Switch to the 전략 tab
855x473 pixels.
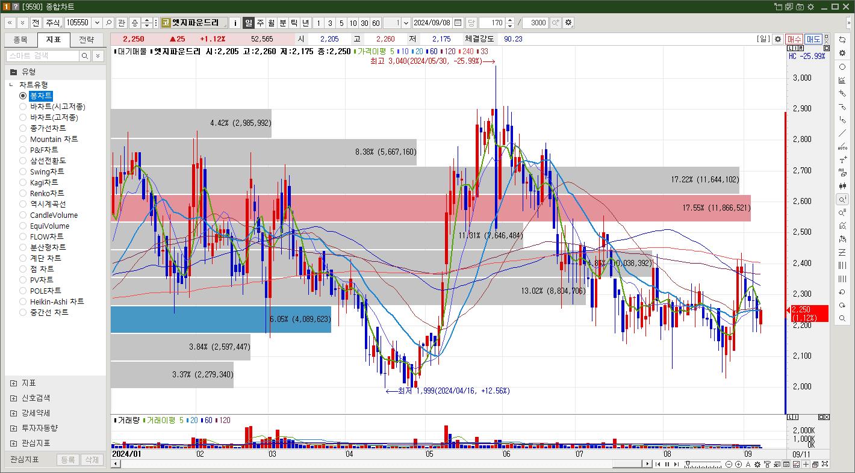click(87, 40)
